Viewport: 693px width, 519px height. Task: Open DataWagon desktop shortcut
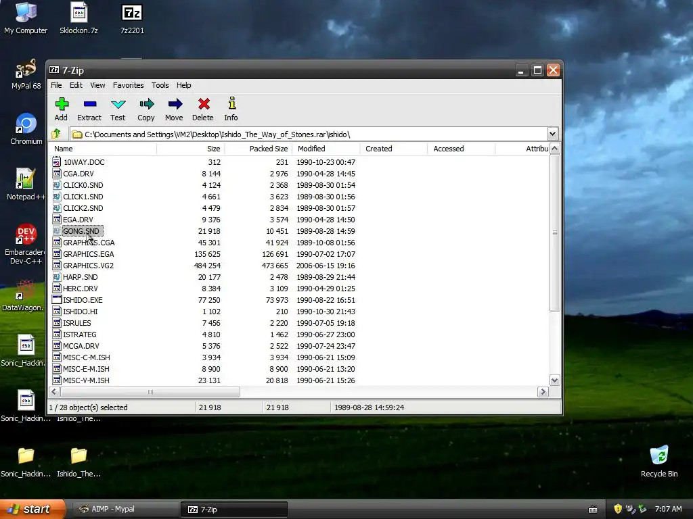[23, 296]
